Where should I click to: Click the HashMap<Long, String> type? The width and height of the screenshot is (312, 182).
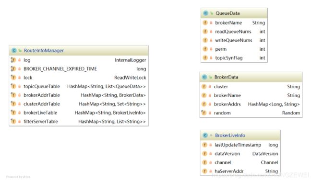point(274,104)
